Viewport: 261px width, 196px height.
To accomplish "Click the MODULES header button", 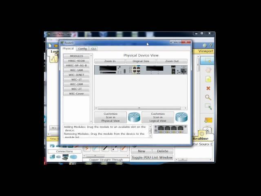I will [x=76, y=56].
